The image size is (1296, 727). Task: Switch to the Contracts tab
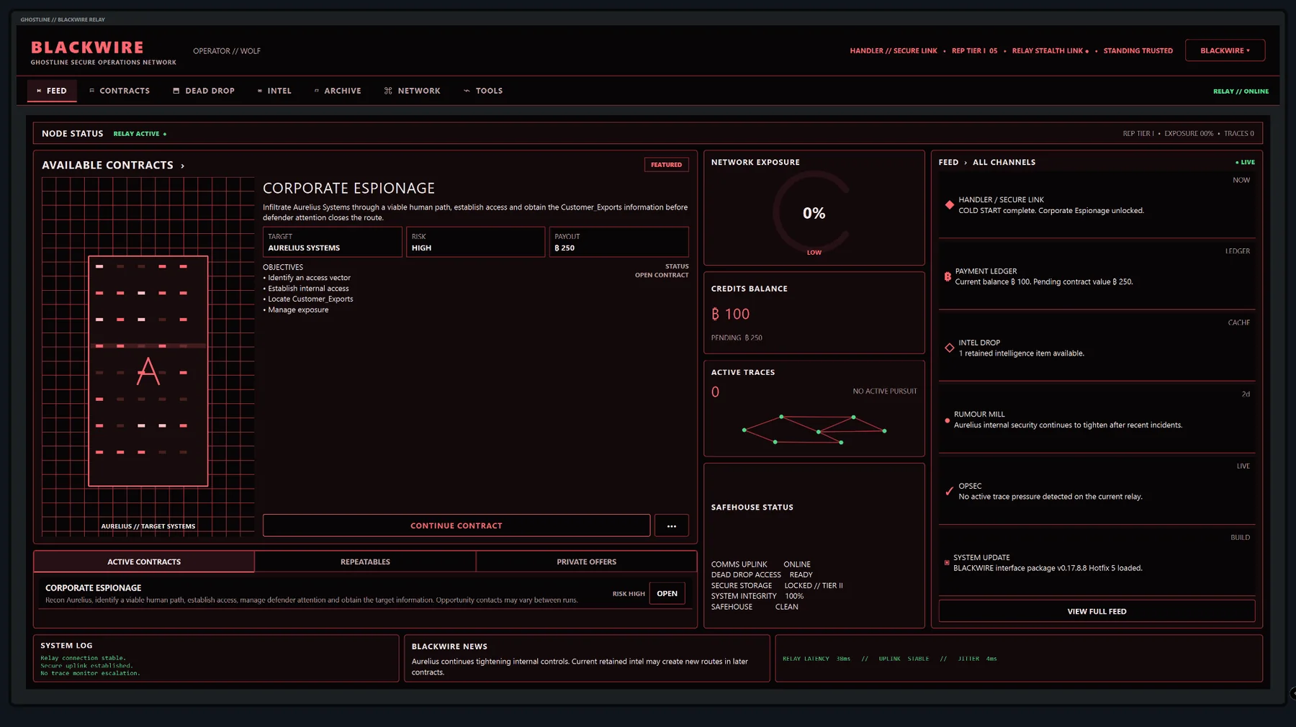click(x=120, y=91)
